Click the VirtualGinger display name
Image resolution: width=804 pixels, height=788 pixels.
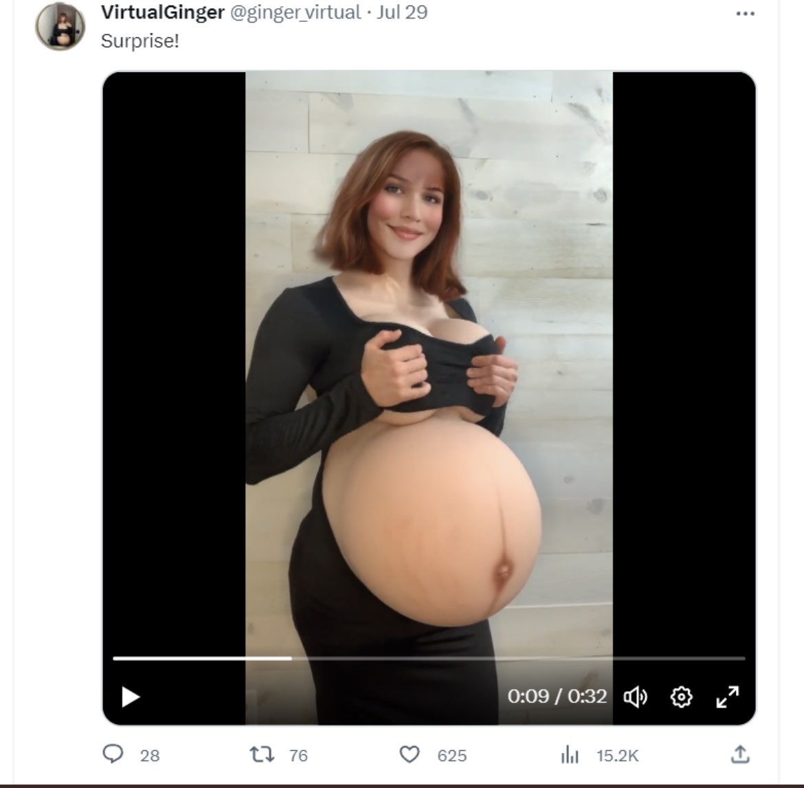162,12
